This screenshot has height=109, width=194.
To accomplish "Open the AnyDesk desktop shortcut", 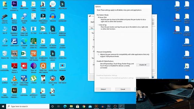I will [24, 67].
